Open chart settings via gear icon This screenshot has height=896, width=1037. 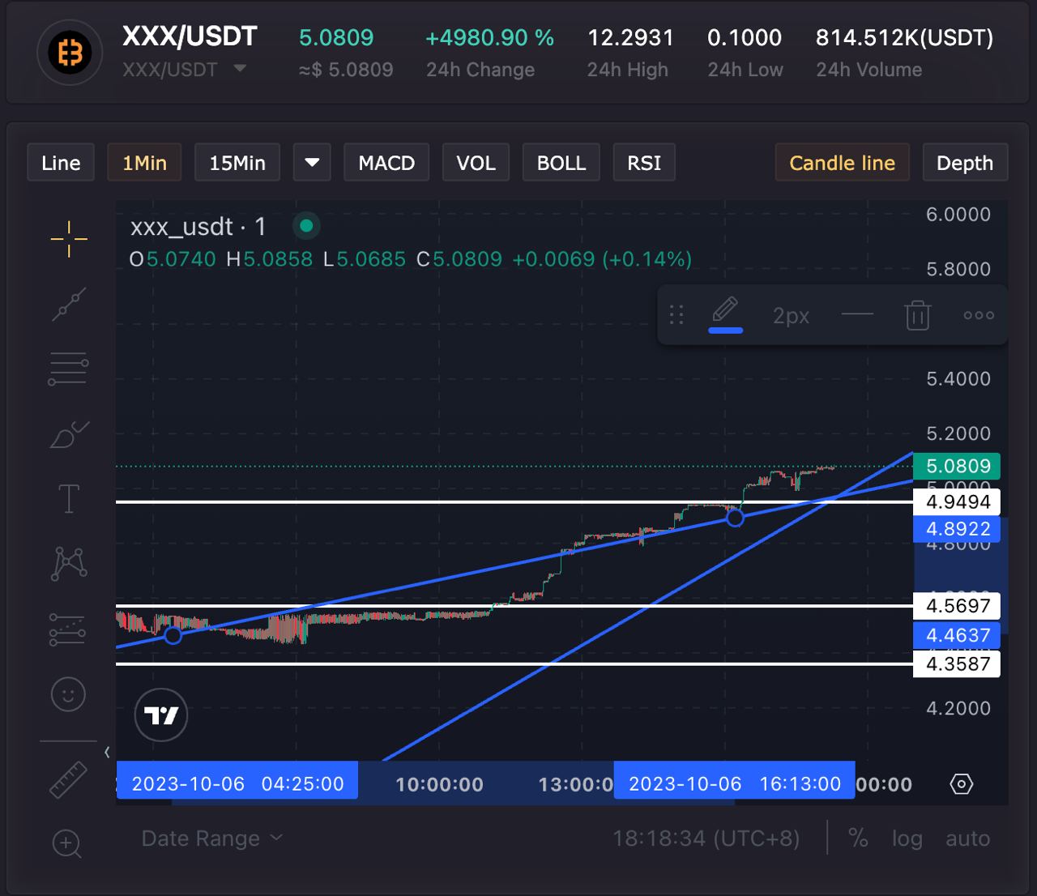(961, 783)
